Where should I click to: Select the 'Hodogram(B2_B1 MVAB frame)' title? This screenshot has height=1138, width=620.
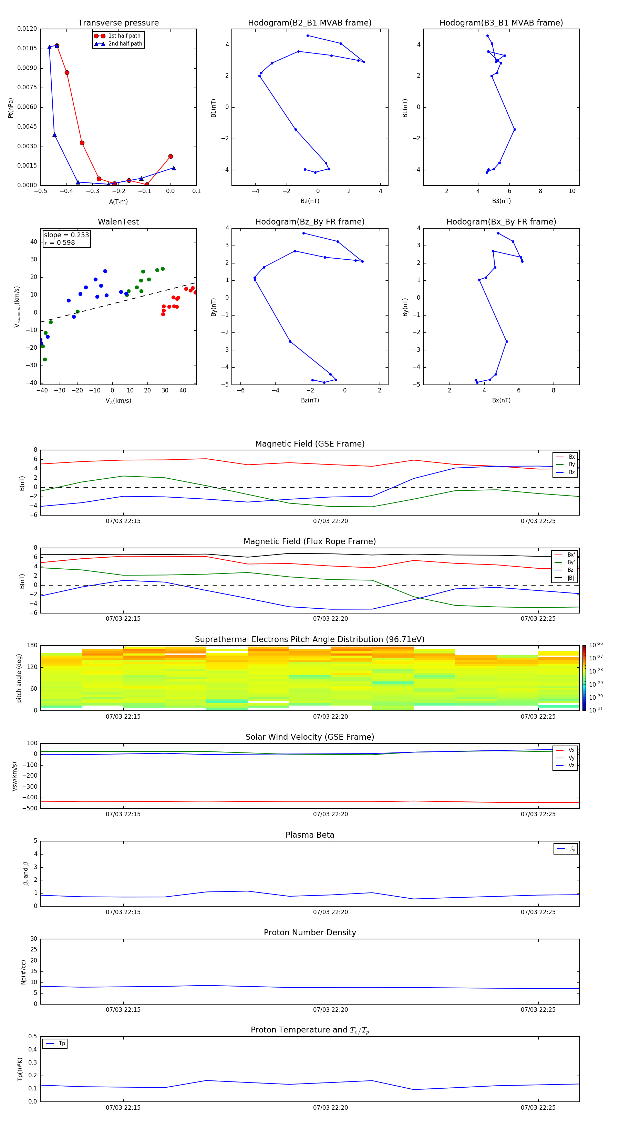(310, 22)
